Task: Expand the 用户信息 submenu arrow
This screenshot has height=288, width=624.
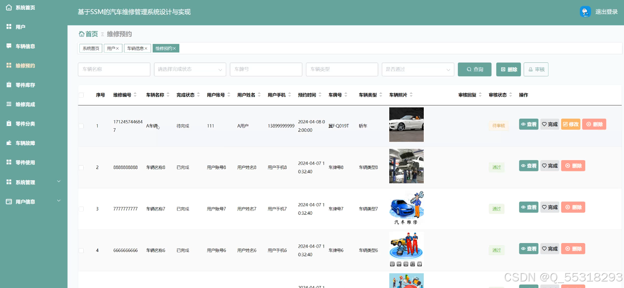Action: (59, 201)
